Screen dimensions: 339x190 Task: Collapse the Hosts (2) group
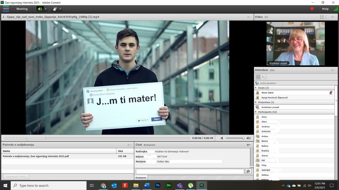(256, 88)
